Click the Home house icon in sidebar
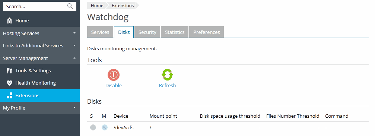This screenshot has width=375, height=136. (9, 20)
